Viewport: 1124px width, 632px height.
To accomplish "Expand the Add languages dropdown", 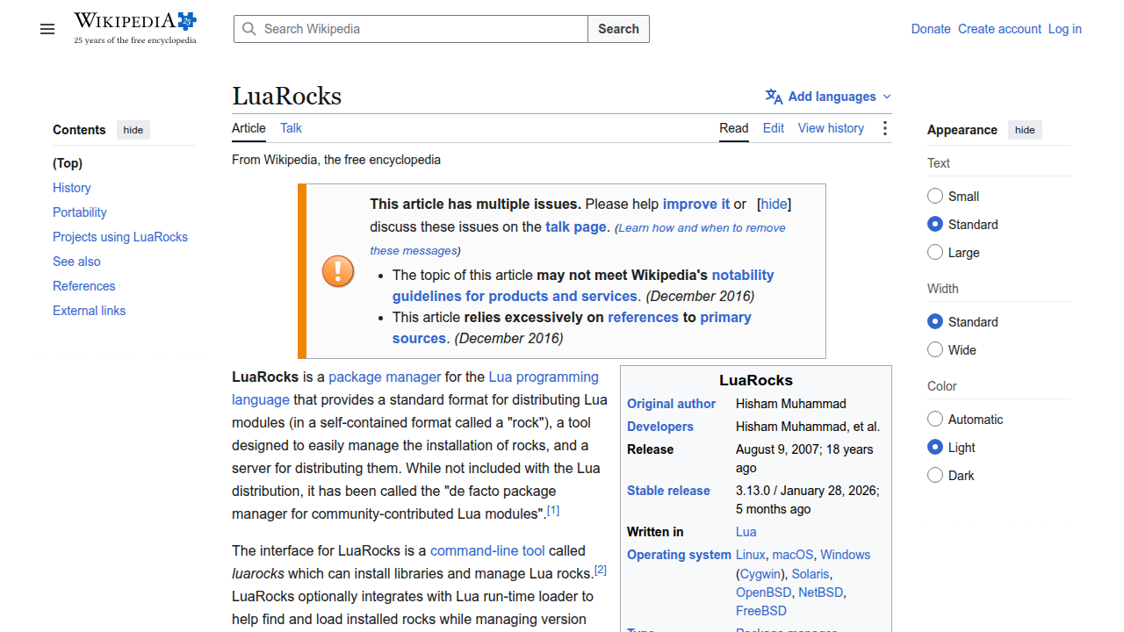I will [x=828, y=97].
